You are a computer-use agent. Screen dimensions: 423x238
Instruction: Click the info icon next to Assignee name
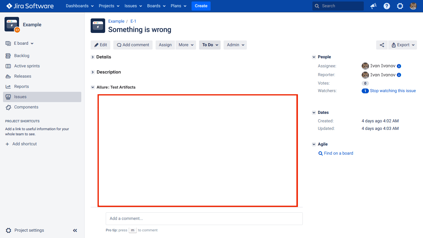399,66
